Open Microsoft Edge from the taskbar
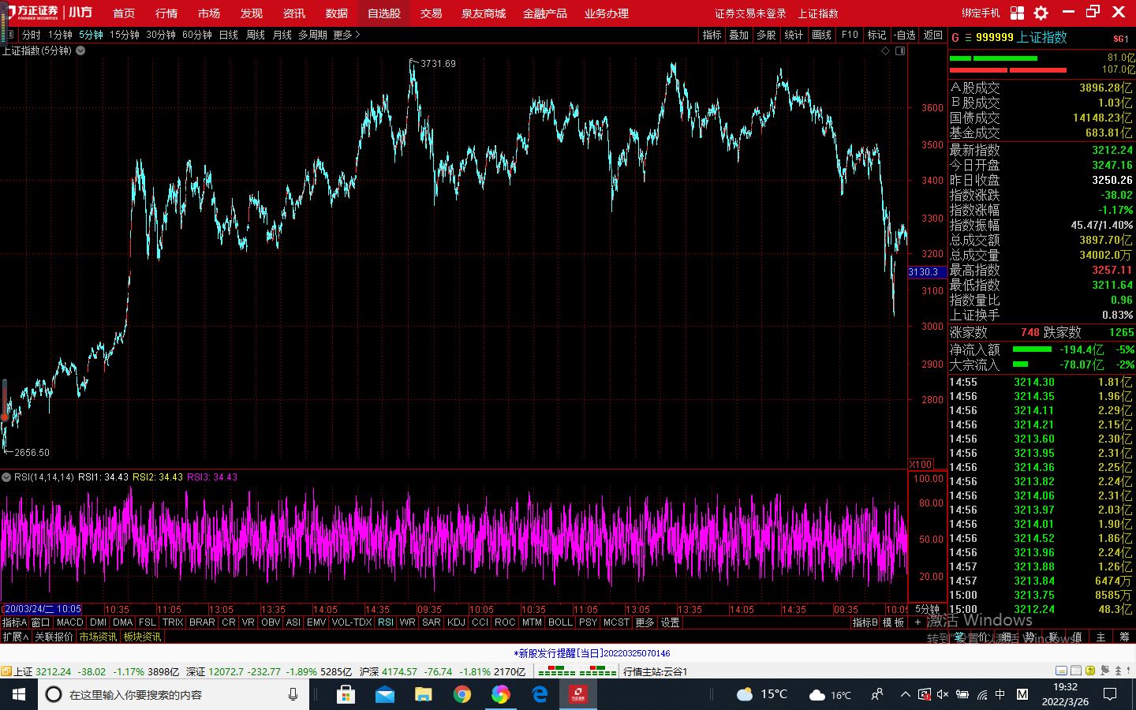Screen dimensions: 1136x710 pos(540,694)
